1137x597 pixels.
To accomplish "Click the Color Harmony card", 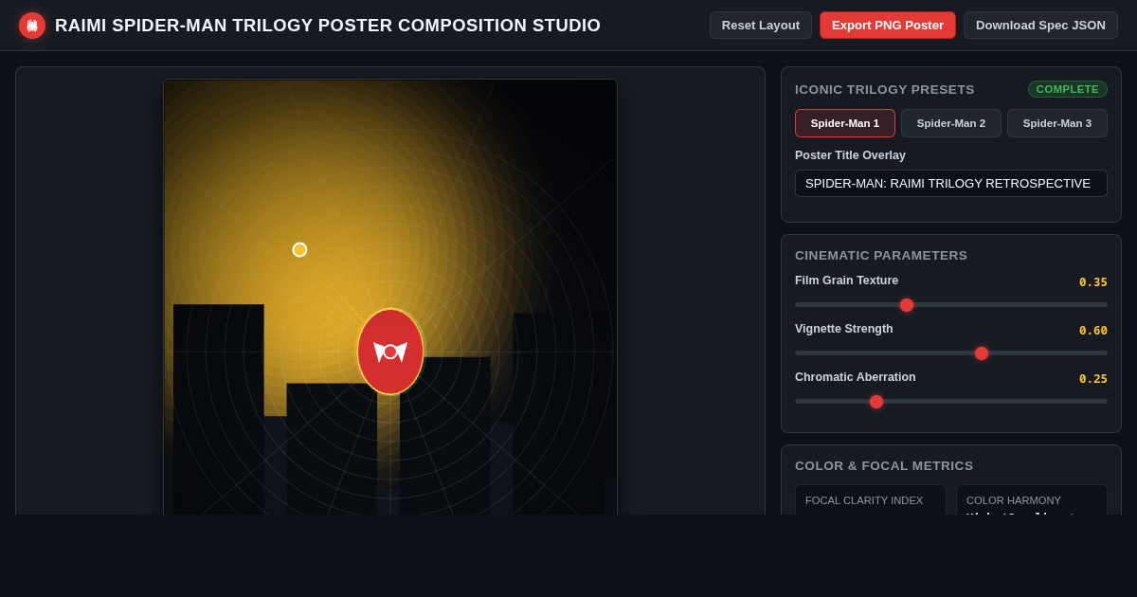I will pos(1032,500).
